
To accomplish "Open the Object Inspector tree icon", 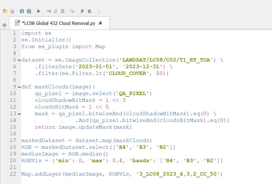I will tap(99, 11).
